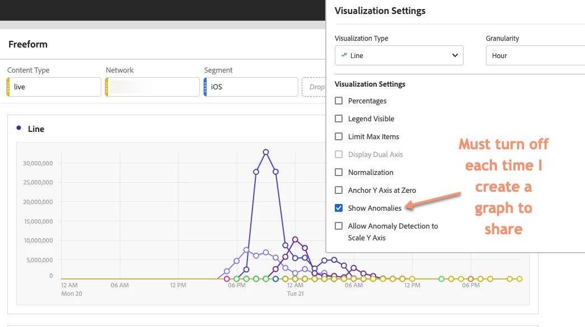Viewport: 585px width, 327px height.
Task: Enable the Normalization checkbox
Action: tap(339, 172)
